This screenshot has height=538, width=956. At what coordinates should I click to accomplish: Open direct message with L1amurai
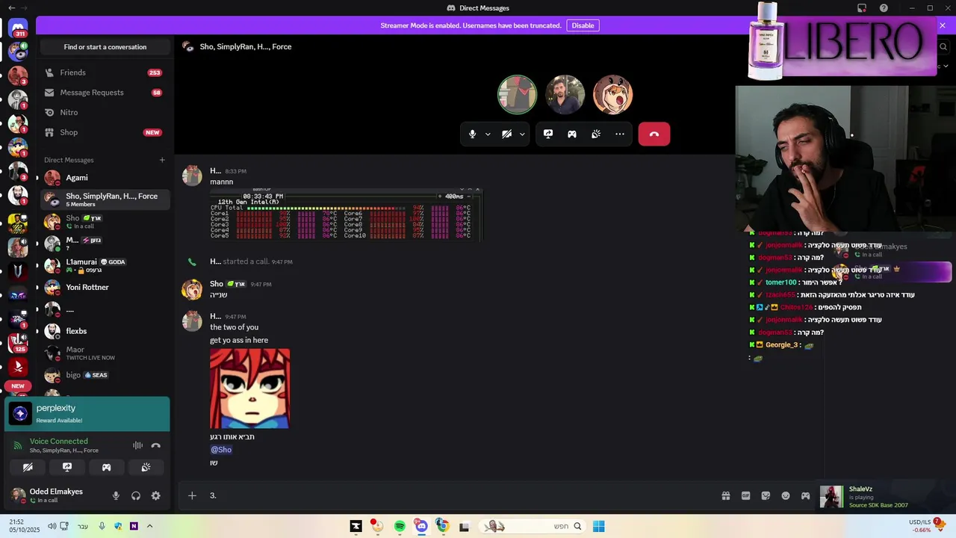click(x=105, y=265)
